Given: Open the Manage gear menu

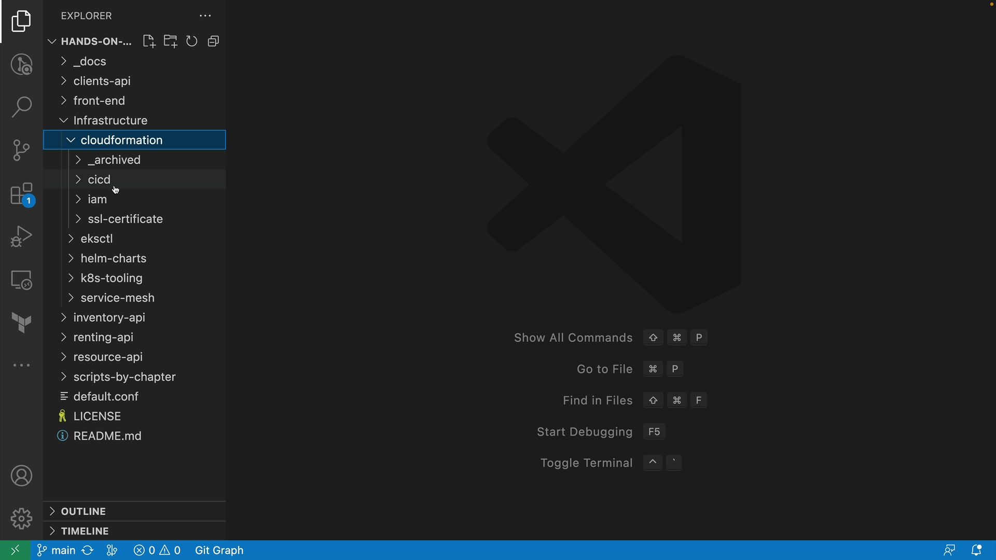Looking at the screenshot, I should pyautogui.click(x=21, y=518).
